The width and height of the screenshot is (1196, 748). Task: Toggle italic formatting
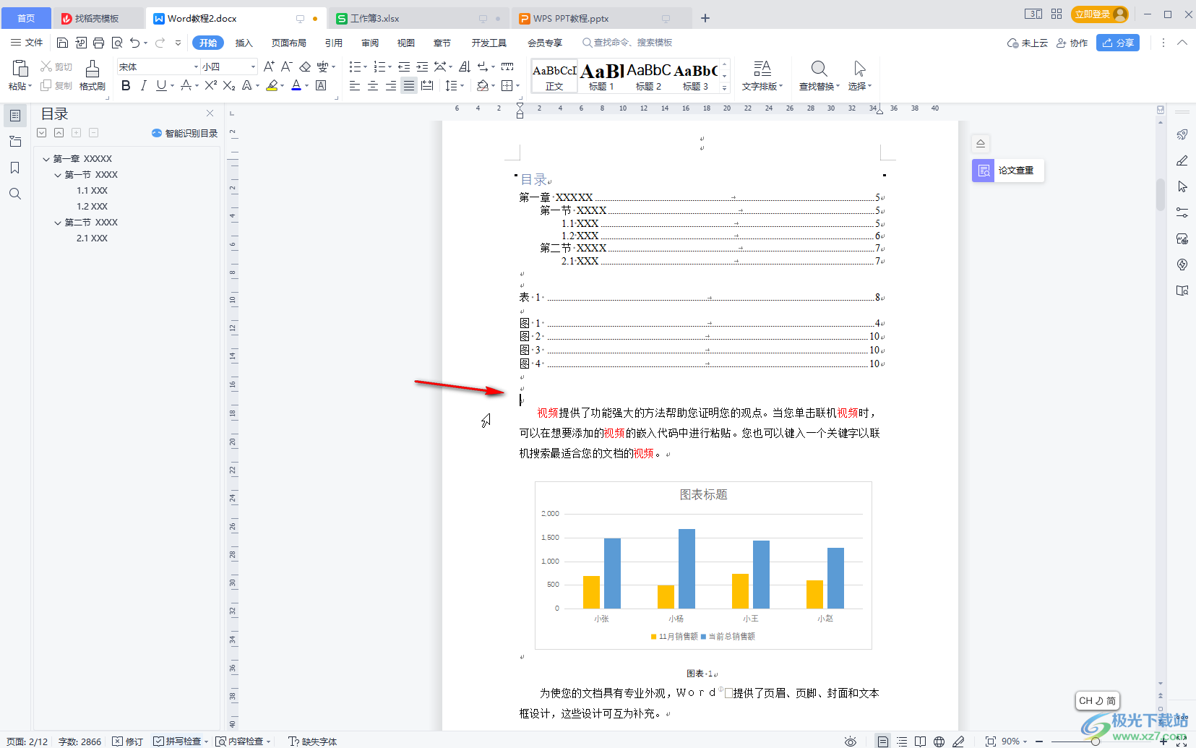click(x=143, y=85)
